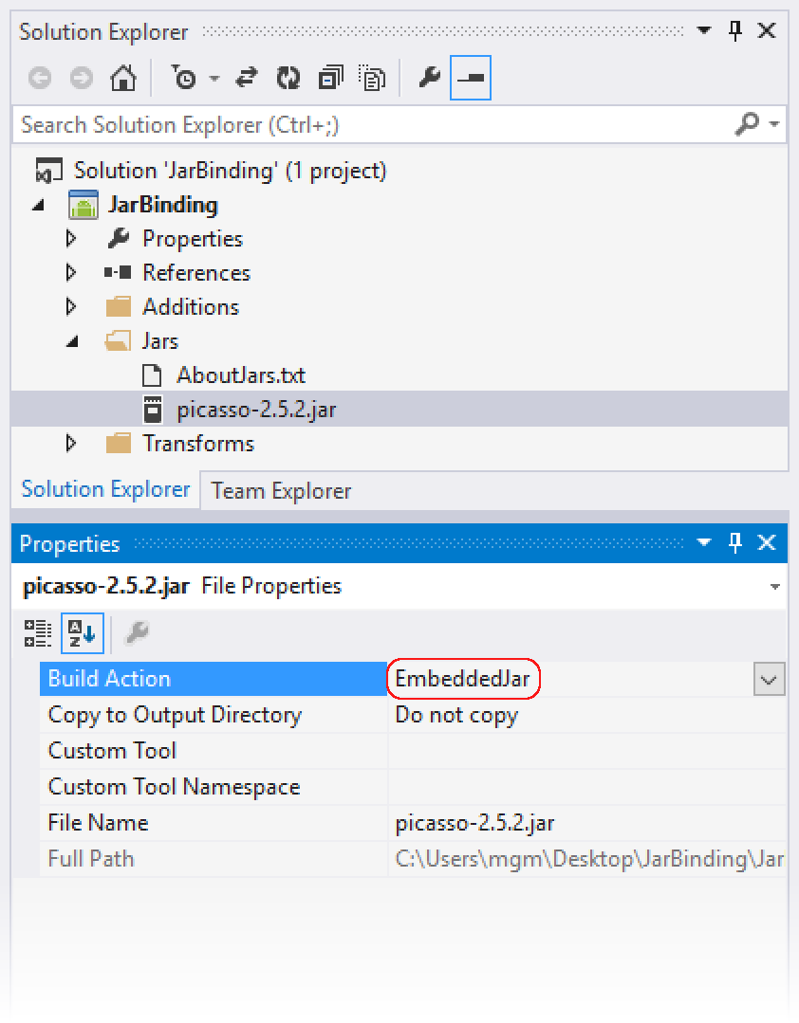Expand the References node

point(71,273)
